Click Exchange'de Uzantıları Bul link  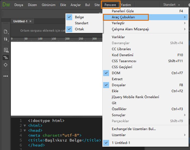tap(134, 129)
